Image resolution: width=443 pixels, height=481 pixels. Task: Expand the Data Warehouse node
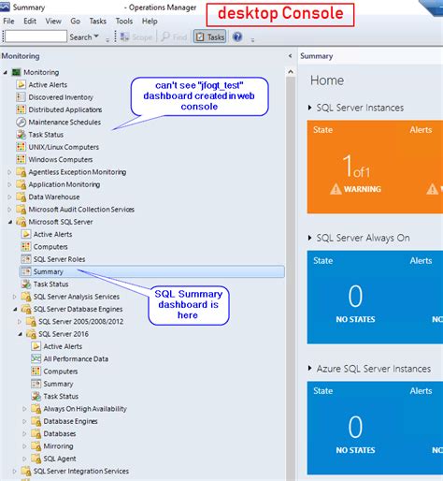9,197
